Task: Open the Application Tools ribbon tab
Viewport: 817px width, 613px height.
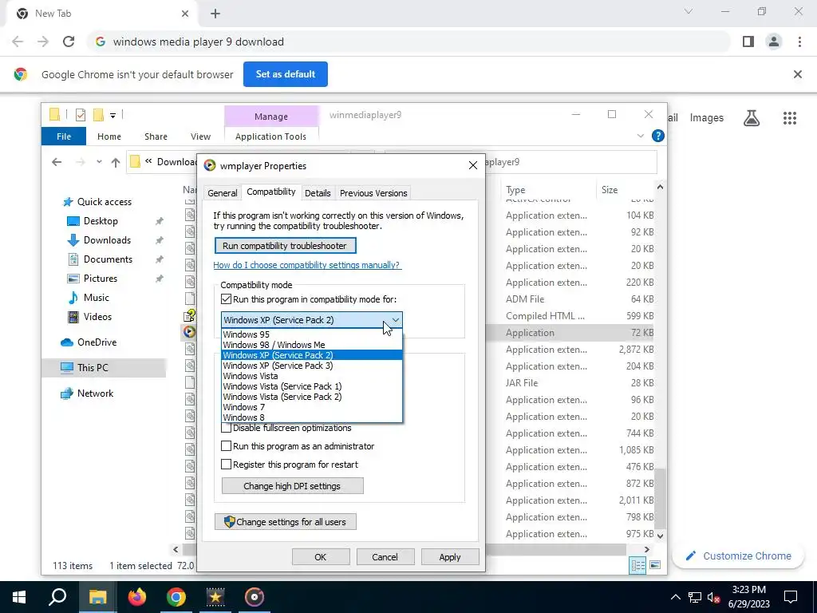Action: click(x=271, y=136)
